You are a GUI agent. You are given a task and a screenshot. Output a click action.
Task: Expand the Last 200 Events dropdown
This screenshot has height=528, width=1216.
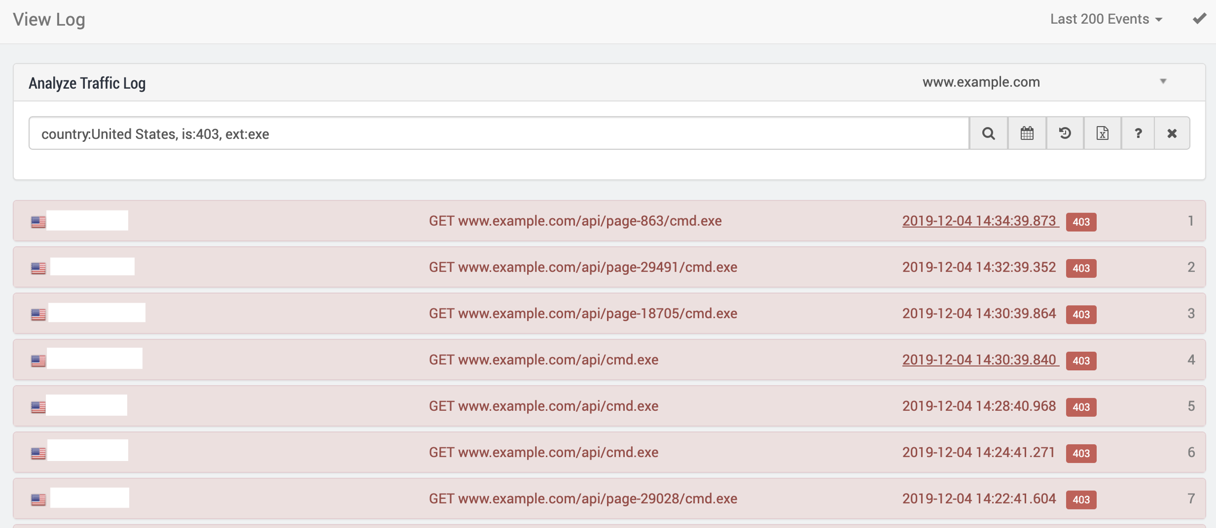1106,19
